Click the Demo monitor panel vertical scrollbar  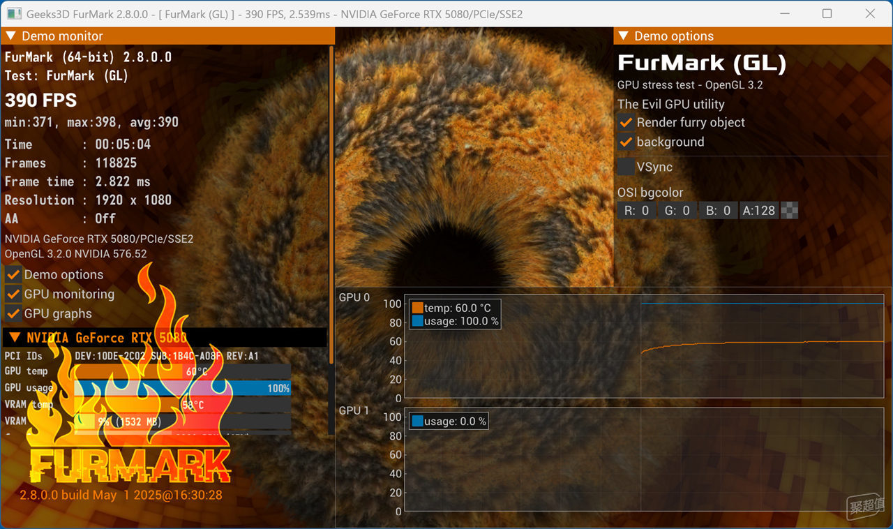331,209
